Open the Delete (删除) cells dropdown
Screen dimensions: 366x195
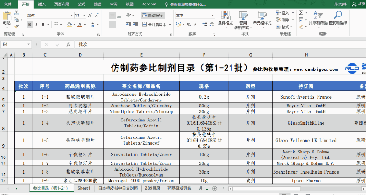[285, 20]
